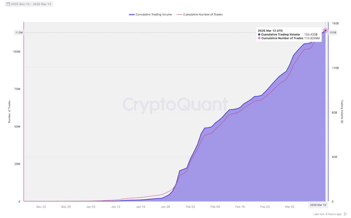Toggle the Cumulative Trading Volume legend series
The image size is (351, 218).
coord(154,14)
